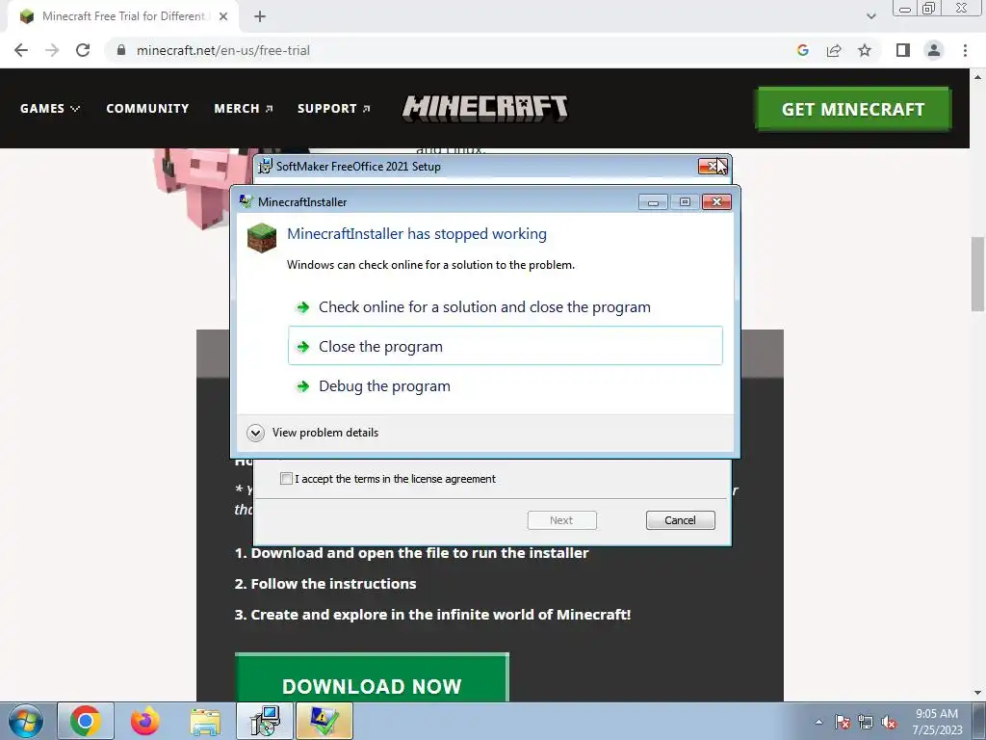Click MinecraftInstaller title bar icon
Screen dimensions: 986x740
click(246, 201)
